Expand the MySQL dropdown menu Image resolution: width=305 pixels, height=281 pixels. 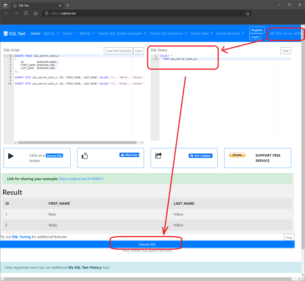pos(51,33)
